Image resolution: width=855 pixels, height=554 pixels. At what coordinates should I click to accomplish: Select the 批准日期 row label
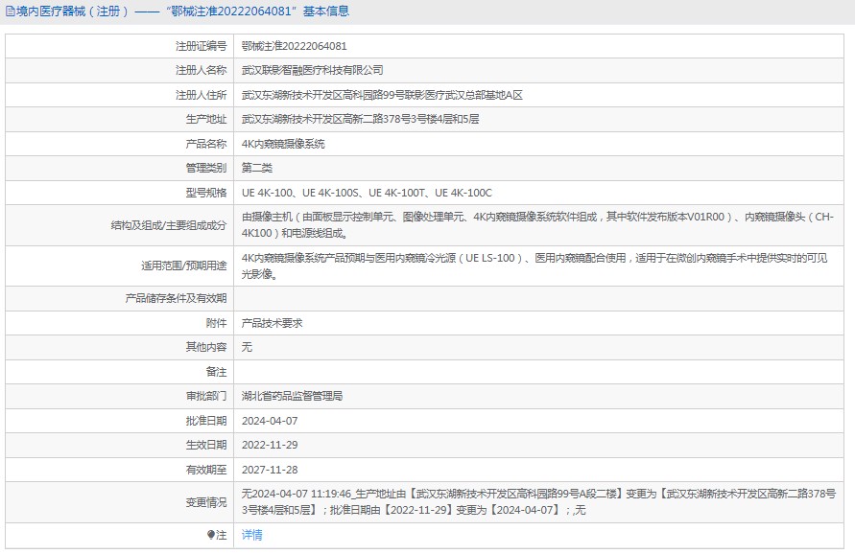click(x=206, y=421)
